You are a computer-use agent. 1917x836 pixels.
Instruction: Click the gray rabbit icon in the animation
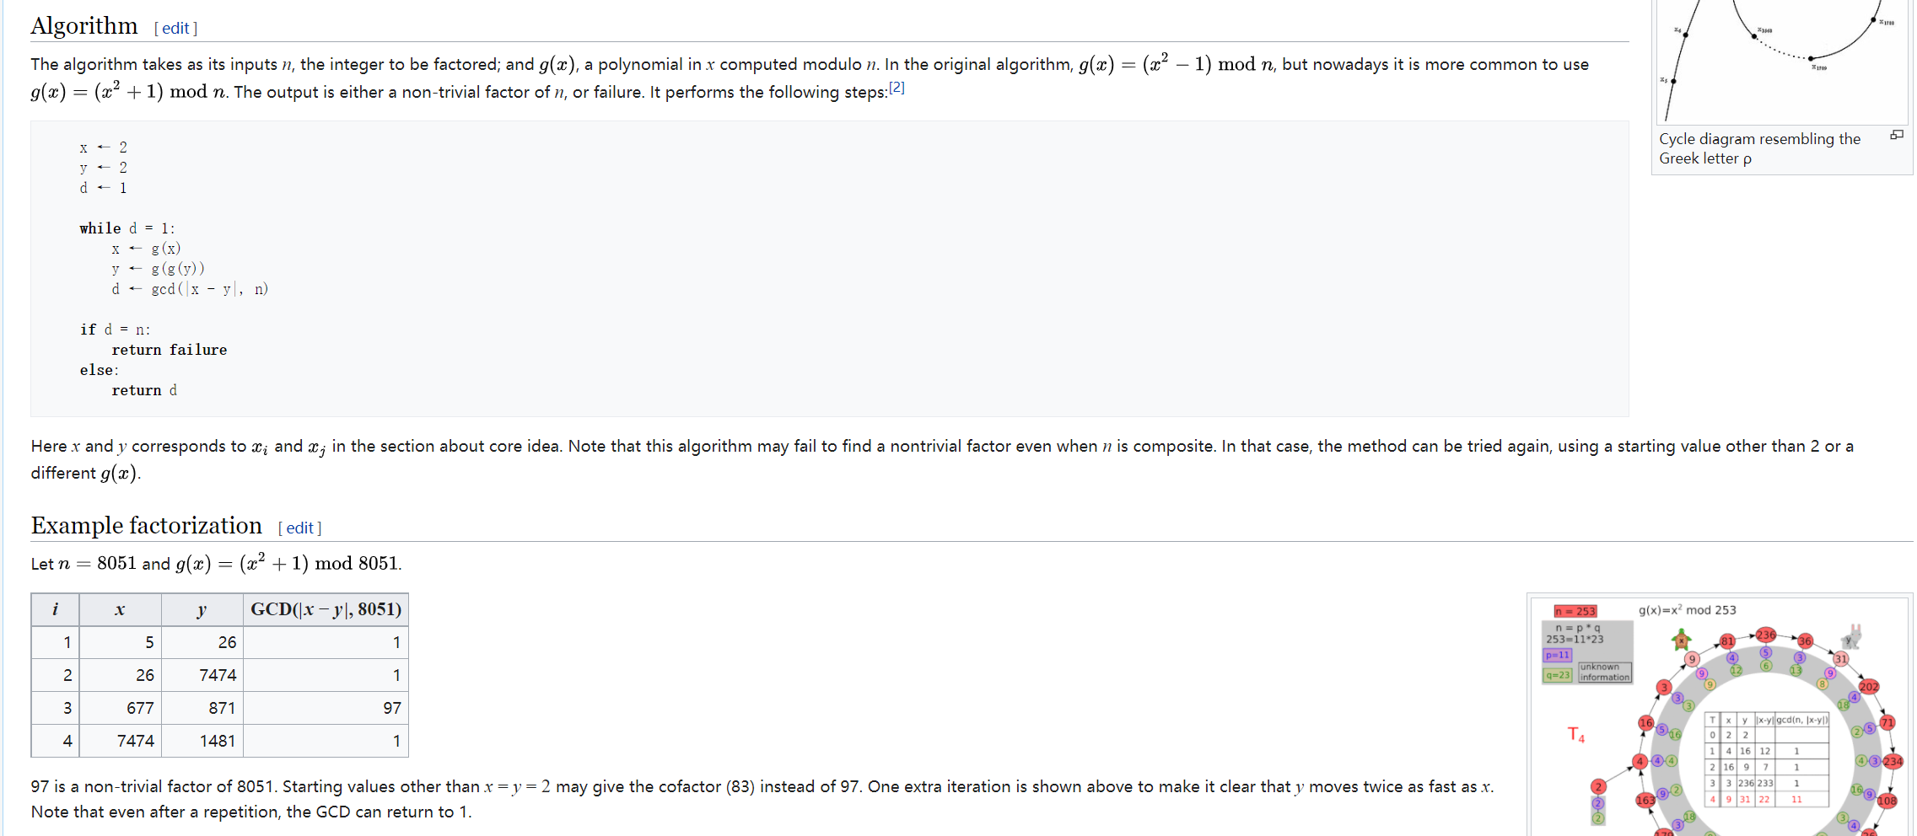[1853, 636]
